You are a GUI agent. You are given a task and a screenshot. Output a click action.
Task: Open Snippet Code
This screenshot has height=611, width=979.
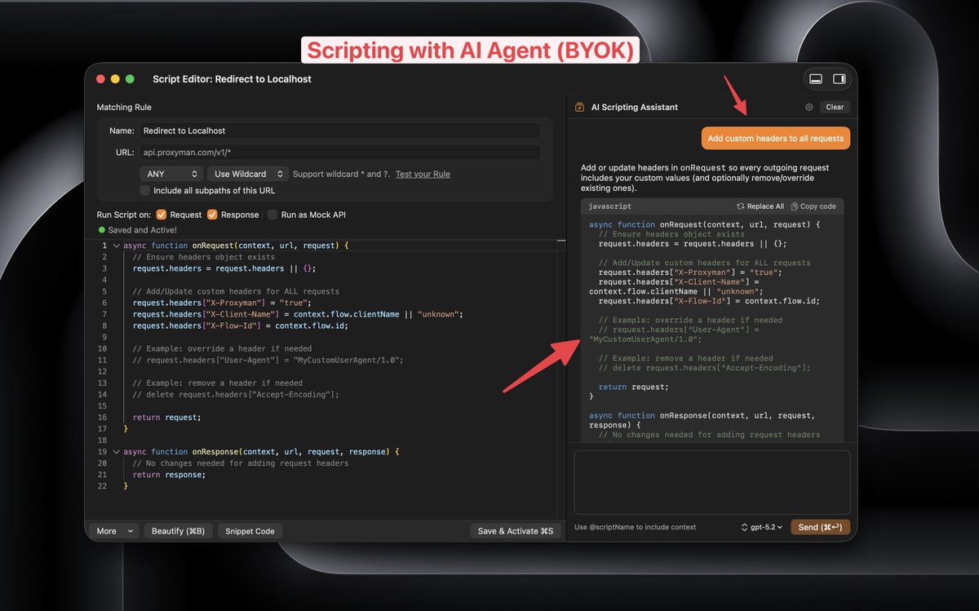[250, 531]
